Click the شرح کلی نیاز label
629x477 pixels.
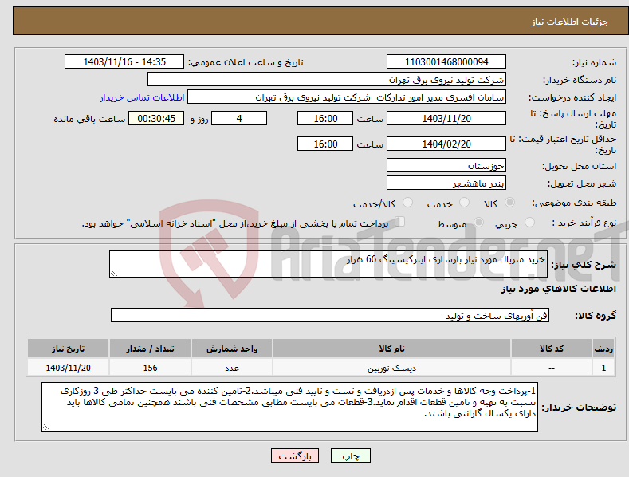click(x=584, y=265)
